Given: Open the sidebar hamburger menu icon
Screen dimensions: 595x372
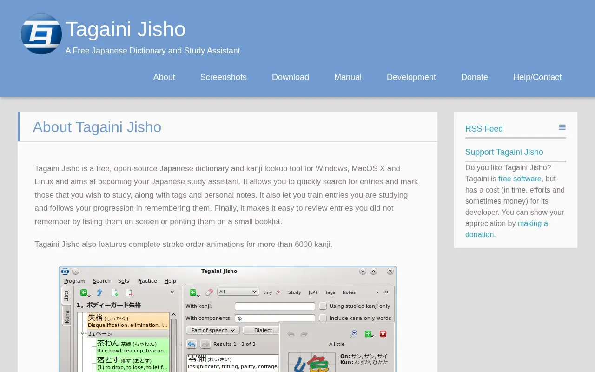Looking at the screenshot, I should (562, 127).
